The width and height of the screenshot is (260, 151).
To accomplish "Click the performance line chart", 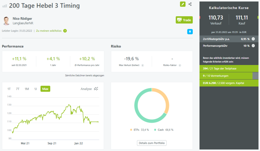I will point(55,119).
